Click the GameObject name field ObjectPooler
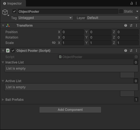The image size is (140, 130). point(68,11)
